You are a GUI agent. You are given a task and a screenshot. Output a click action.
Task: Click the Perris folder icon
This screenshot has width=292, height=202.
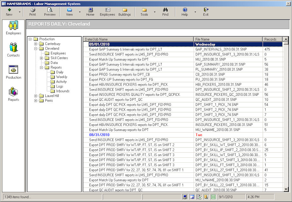click(41, 101)
